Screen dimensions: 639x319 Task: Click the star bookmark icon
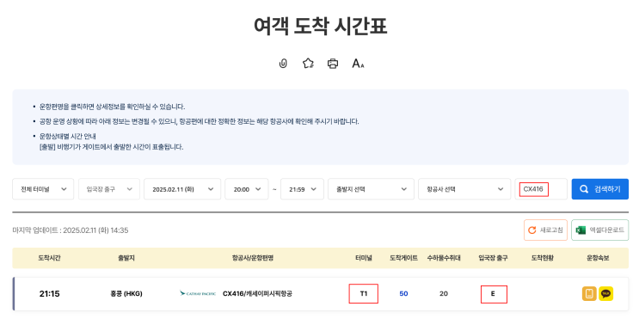308,64
